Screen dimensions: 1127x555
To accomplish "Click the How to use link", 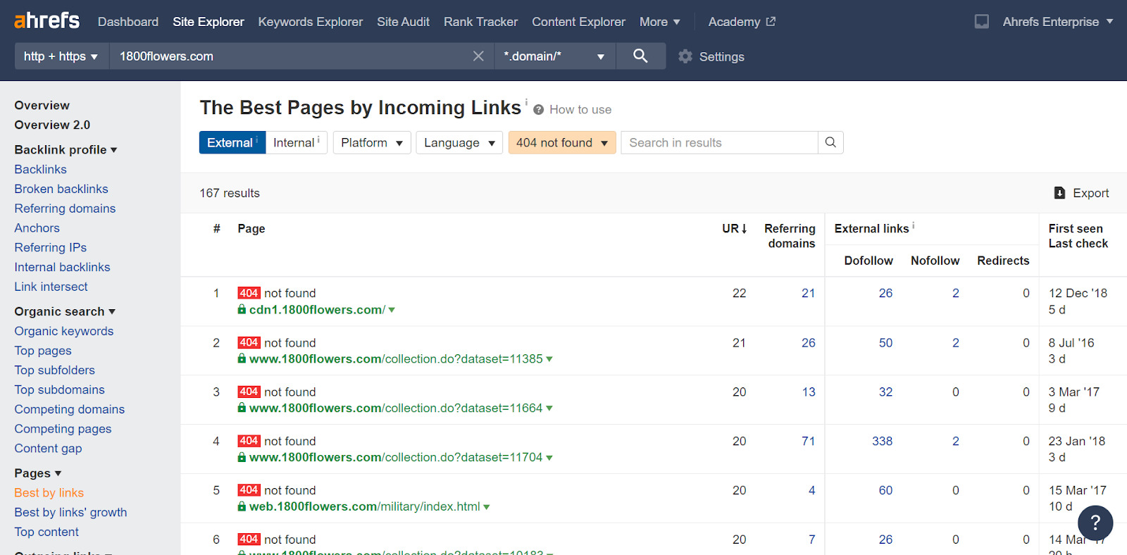I will tap(580, 110).
